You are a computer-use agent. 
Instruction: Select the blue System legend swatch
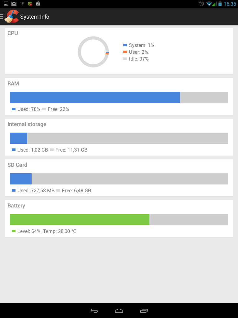pos(125,45)
